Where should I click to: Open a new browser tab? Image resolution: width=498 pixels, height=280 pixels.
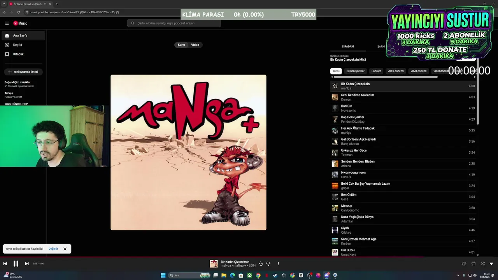pos(57,4)
